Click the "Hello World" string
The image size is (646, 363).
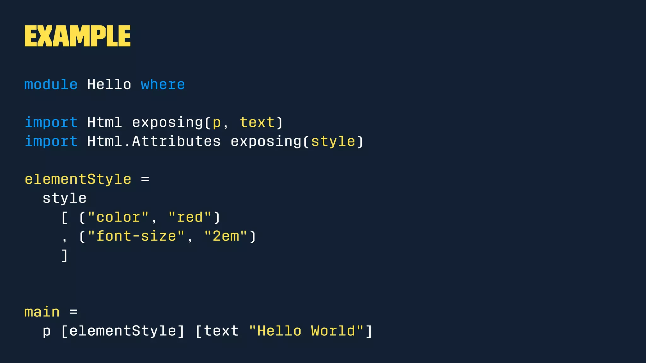tap(306, 331)
